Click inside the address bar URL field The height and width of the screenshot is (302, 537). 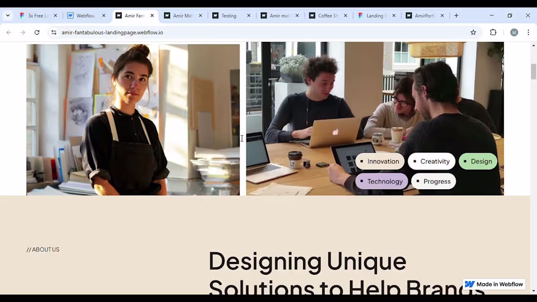[x=146, y=32]
